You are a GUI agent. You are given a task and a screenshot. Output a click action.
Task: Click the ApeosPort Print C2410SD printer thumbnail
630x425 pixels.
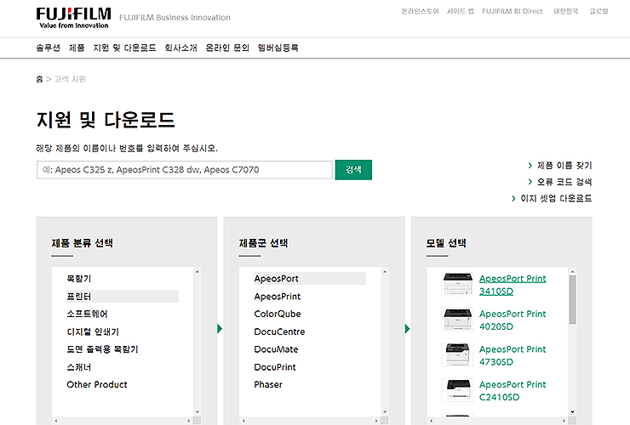pos(457,390)
